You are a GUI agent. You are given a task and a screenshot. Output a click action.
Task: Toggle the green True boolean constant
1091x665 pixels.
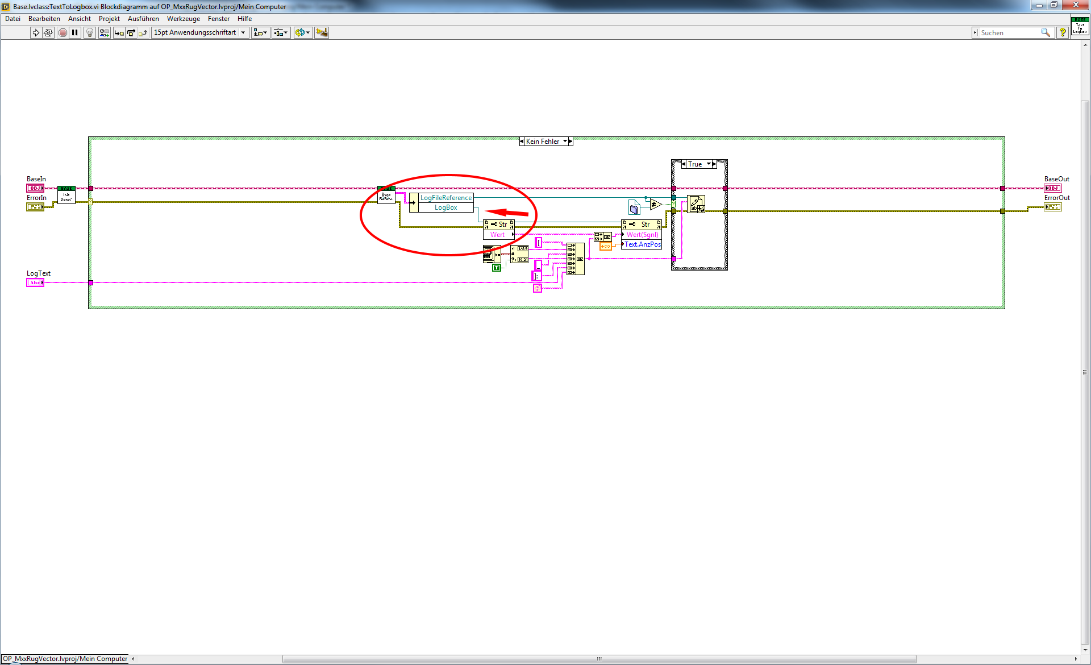pos(497,267)
